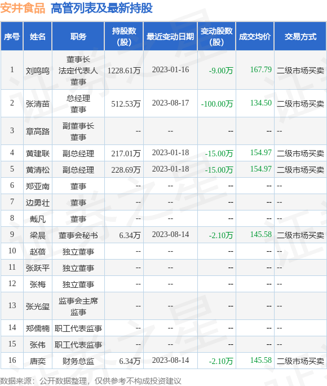Select the 变动股数(股) column header
Screen dimensions: 327x386
pos(216,37)
